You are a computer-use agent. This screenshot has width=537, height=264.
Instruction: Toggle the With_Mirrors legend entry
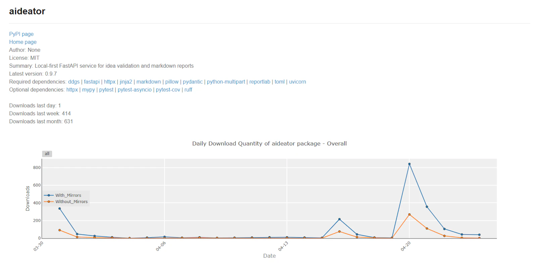point(66,195)
